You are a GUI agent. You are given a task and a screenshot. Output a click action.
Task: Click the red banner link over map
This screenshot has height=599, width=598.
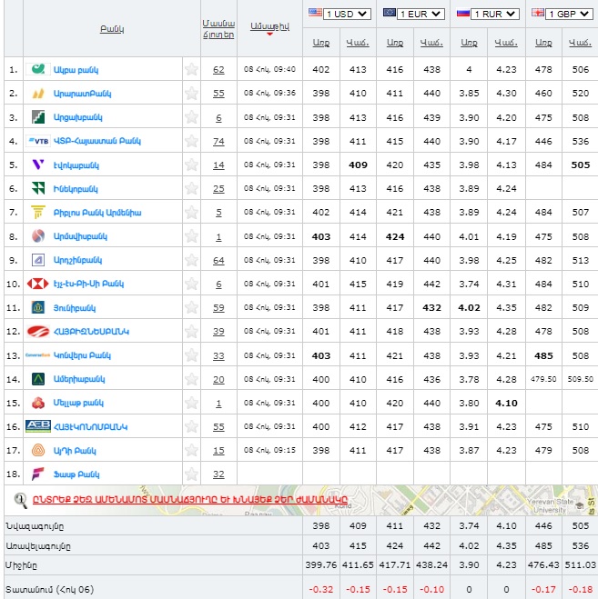189,499
